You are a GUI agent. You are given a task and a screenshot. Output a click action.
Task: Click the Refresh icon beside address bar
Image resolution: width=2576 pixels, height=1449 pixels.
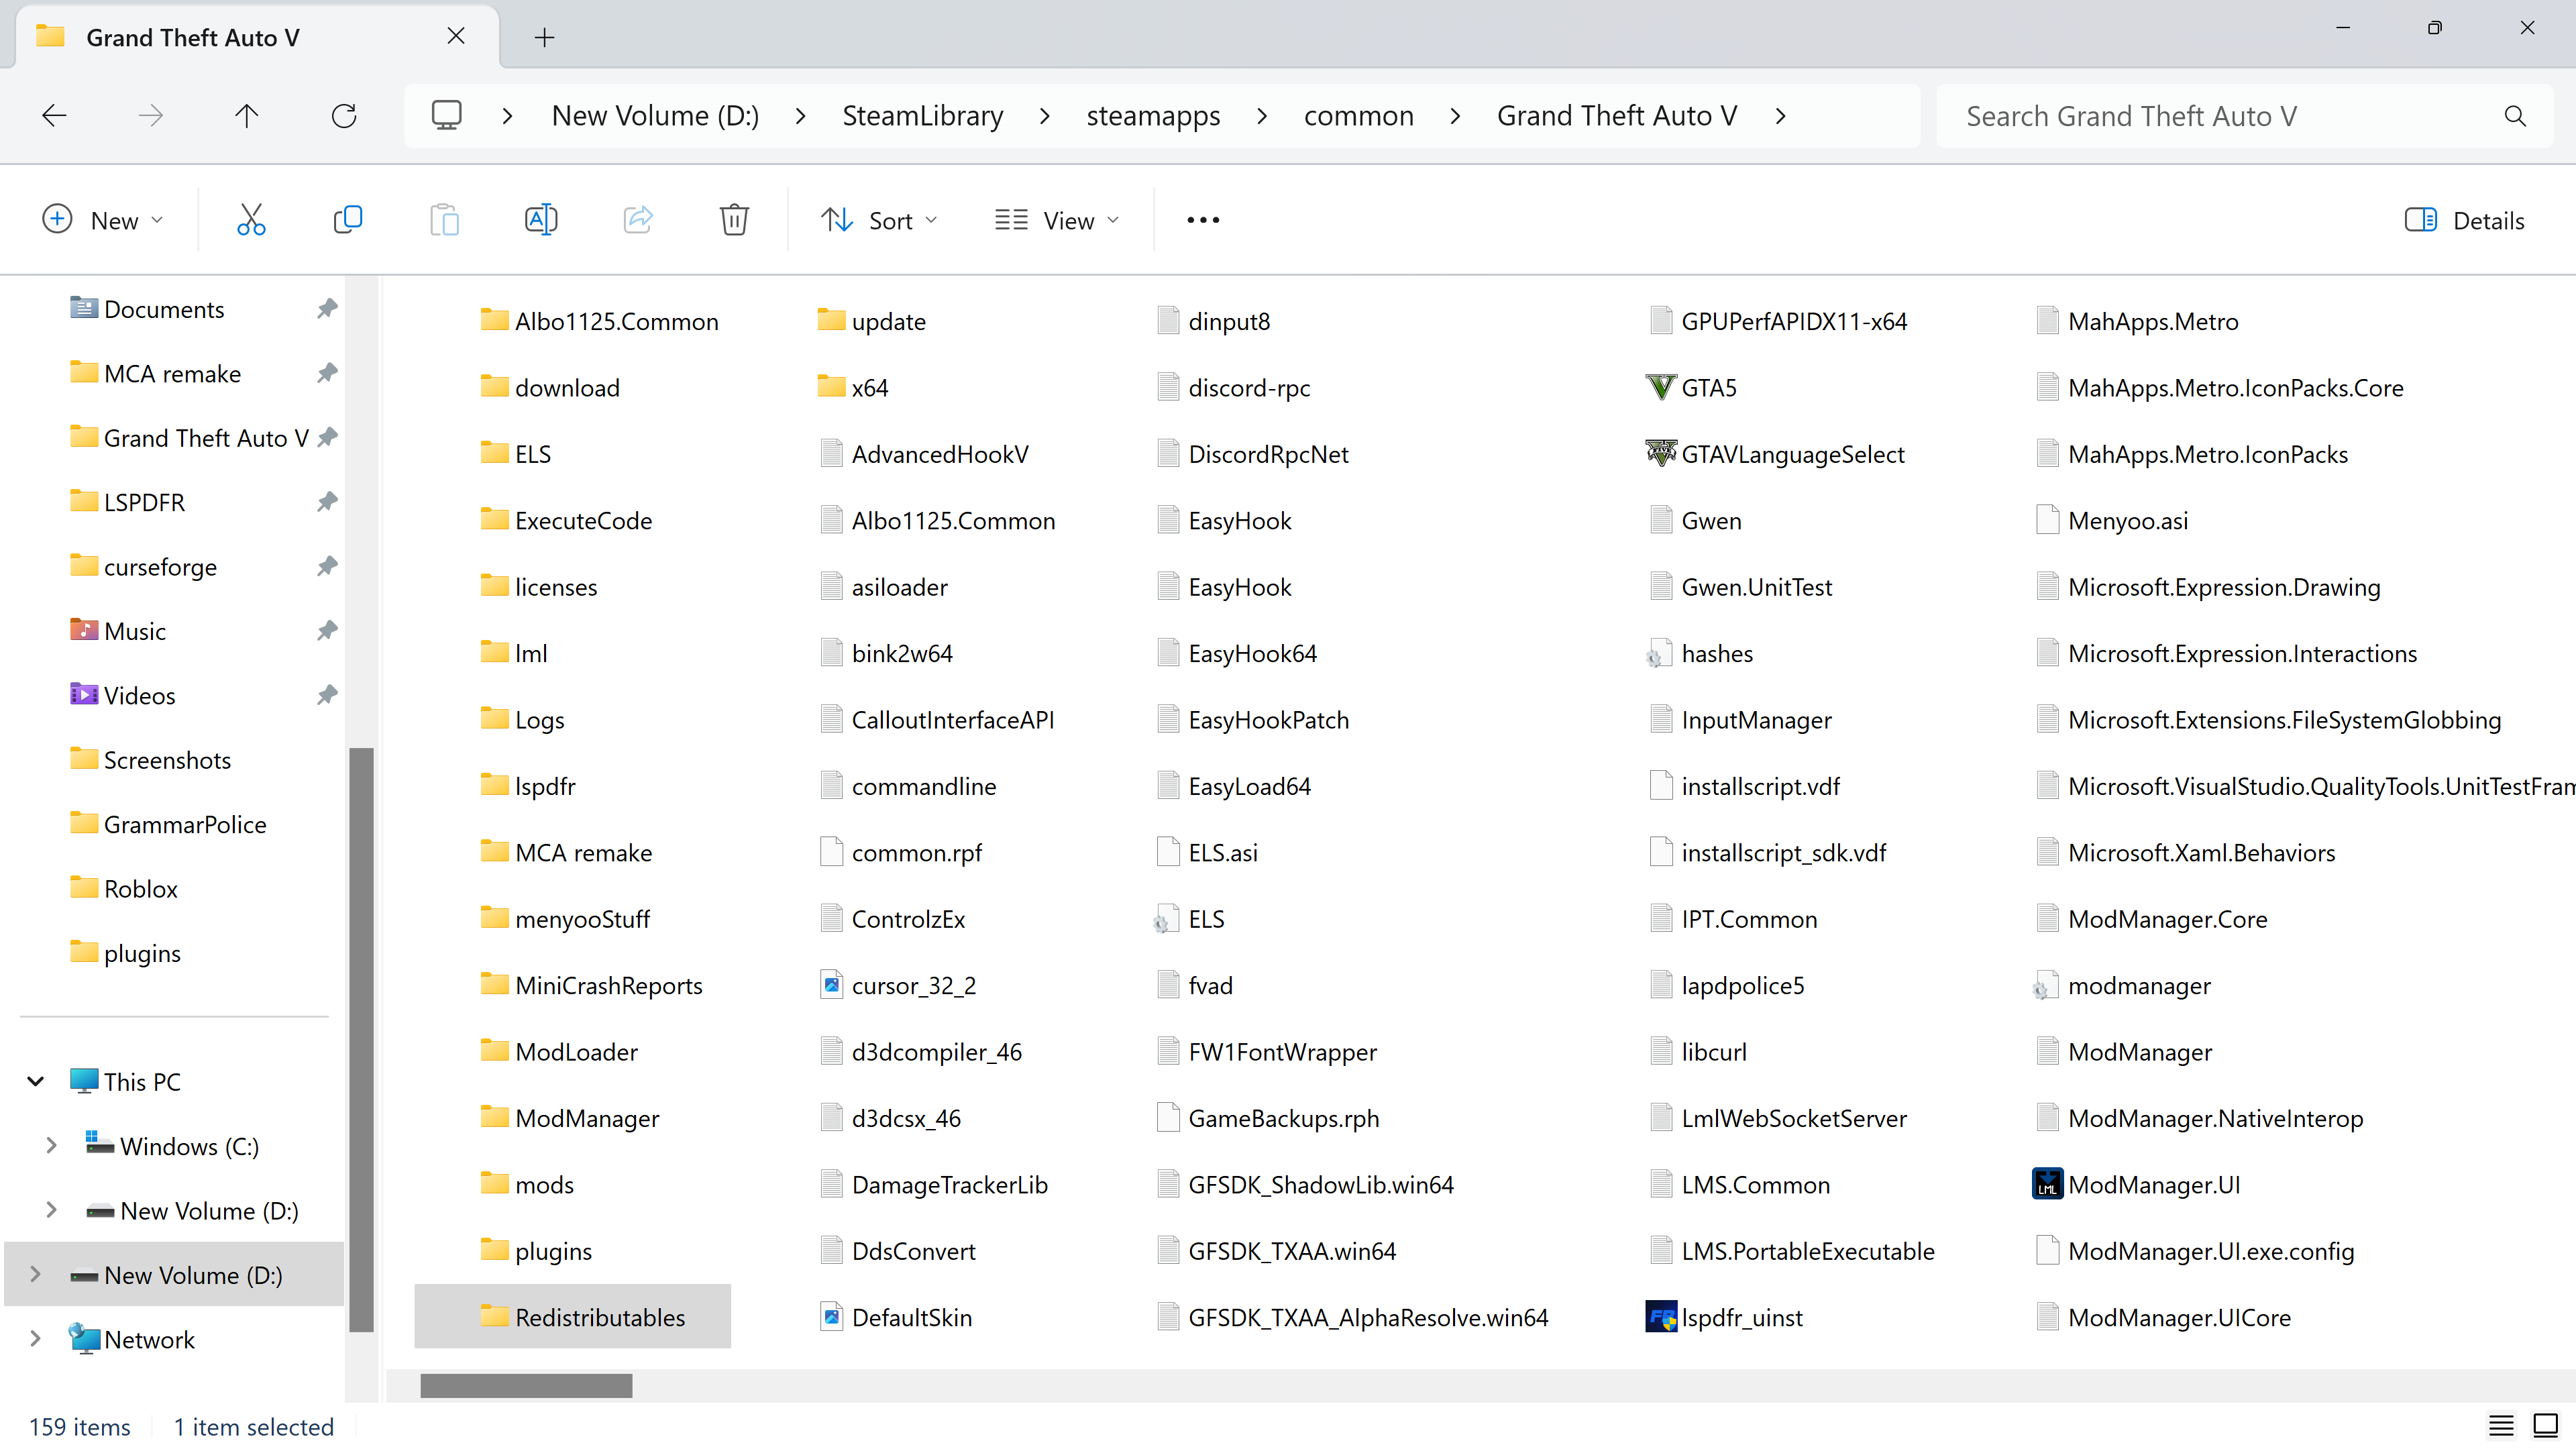click(344, 116)
